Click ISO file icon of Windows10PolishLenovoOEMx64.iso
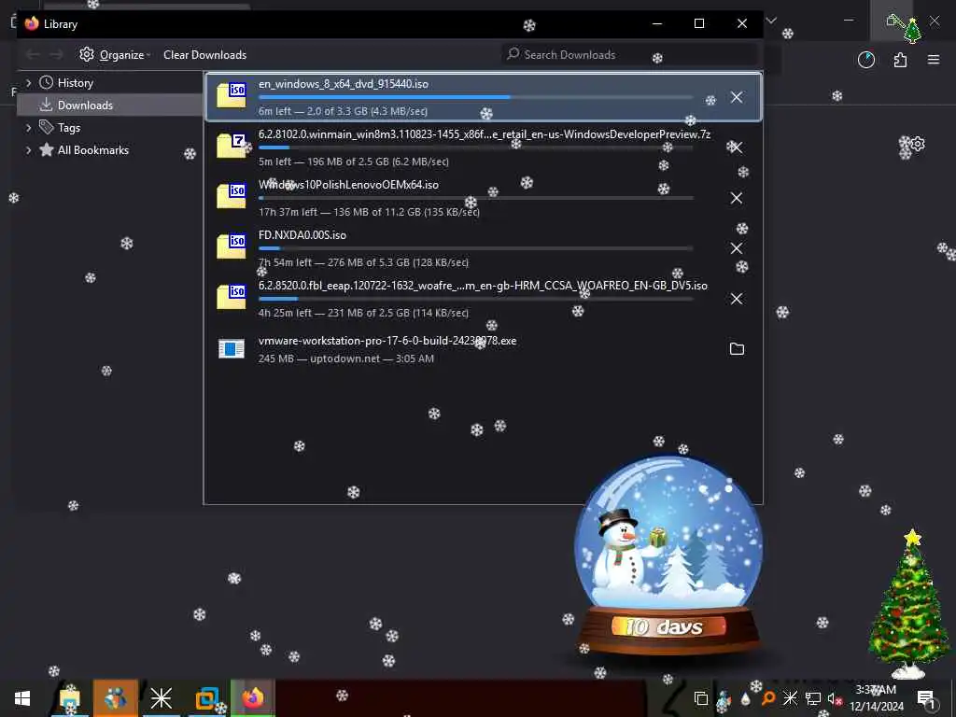The width and height of the screenshot is (956, 717). click(x=232, y=196)
